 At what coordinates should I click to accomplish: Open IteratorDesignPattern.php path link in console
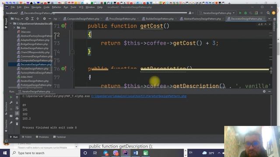(x=139, y=96)
